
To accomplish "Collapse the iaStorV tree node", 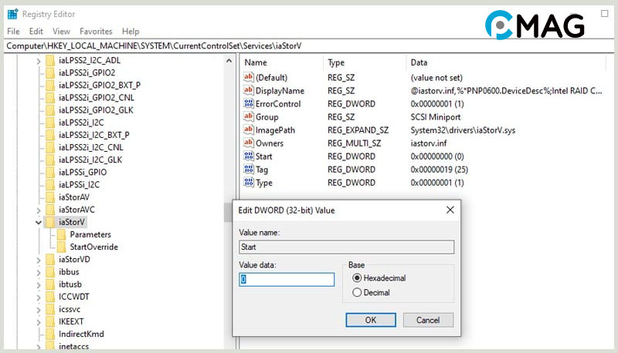I will point(39,222).
